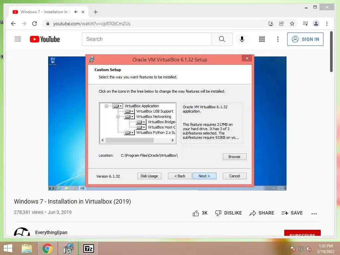Click the YouTube Search field
The image size is (340, 255).
147,39
